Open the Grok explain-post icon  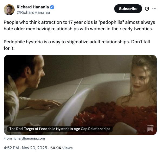(147, 9)
